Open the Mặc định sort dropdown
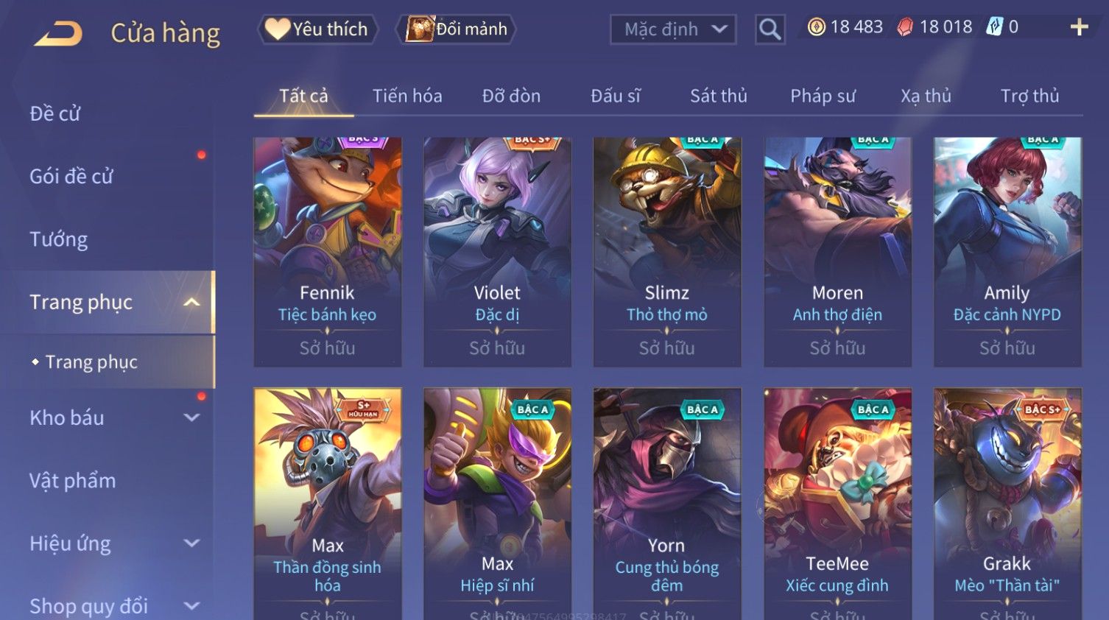The height and width of the screenshot is (620, 1109). tap(673, 29)
